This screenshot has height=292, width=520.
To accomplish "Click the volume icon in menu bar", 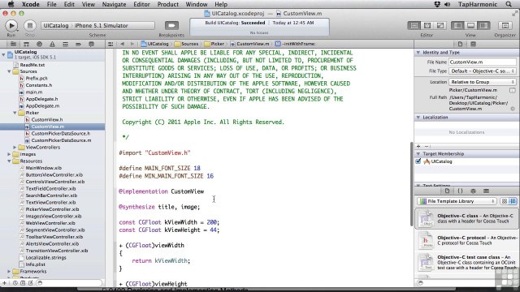I will coord(448,4).
